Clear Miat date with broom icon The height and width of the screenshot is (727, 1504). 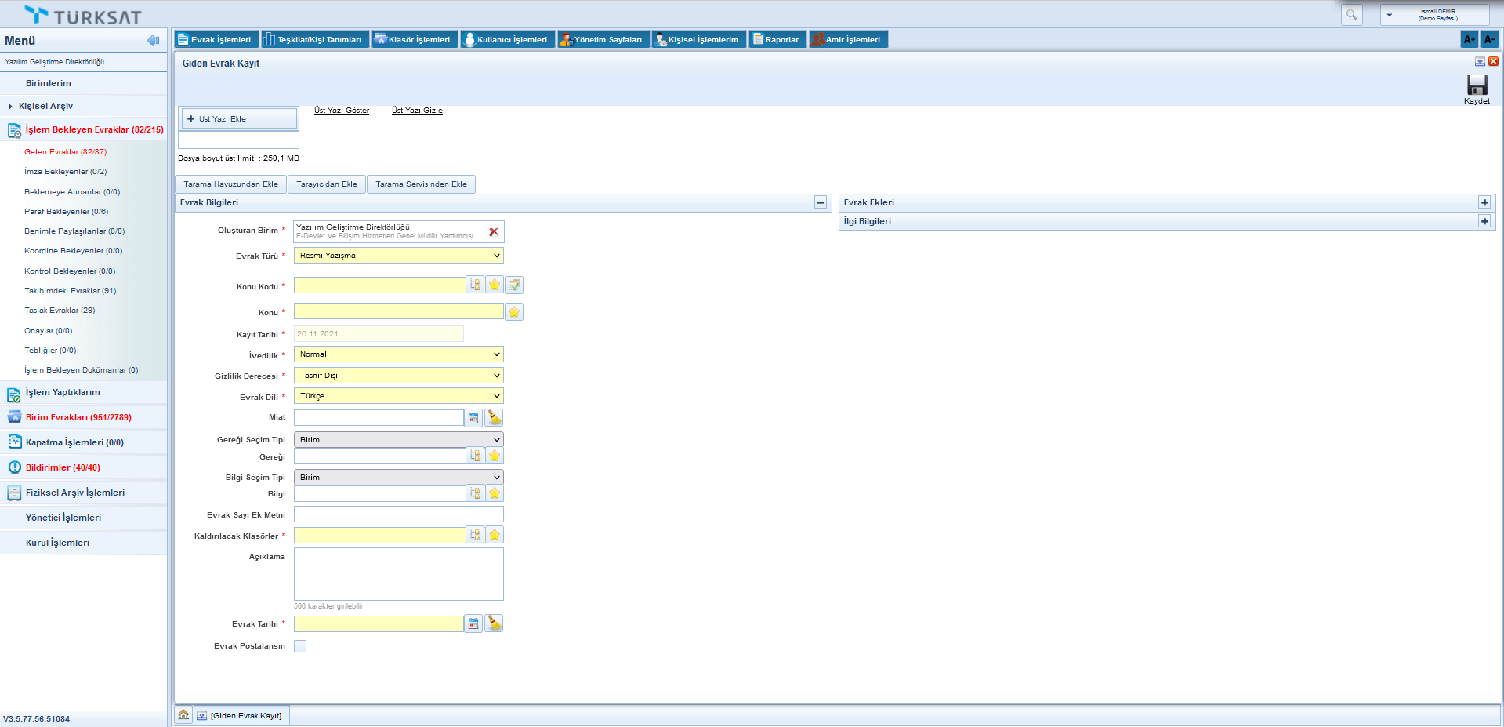pyautogui.click(x=494, y=418)
